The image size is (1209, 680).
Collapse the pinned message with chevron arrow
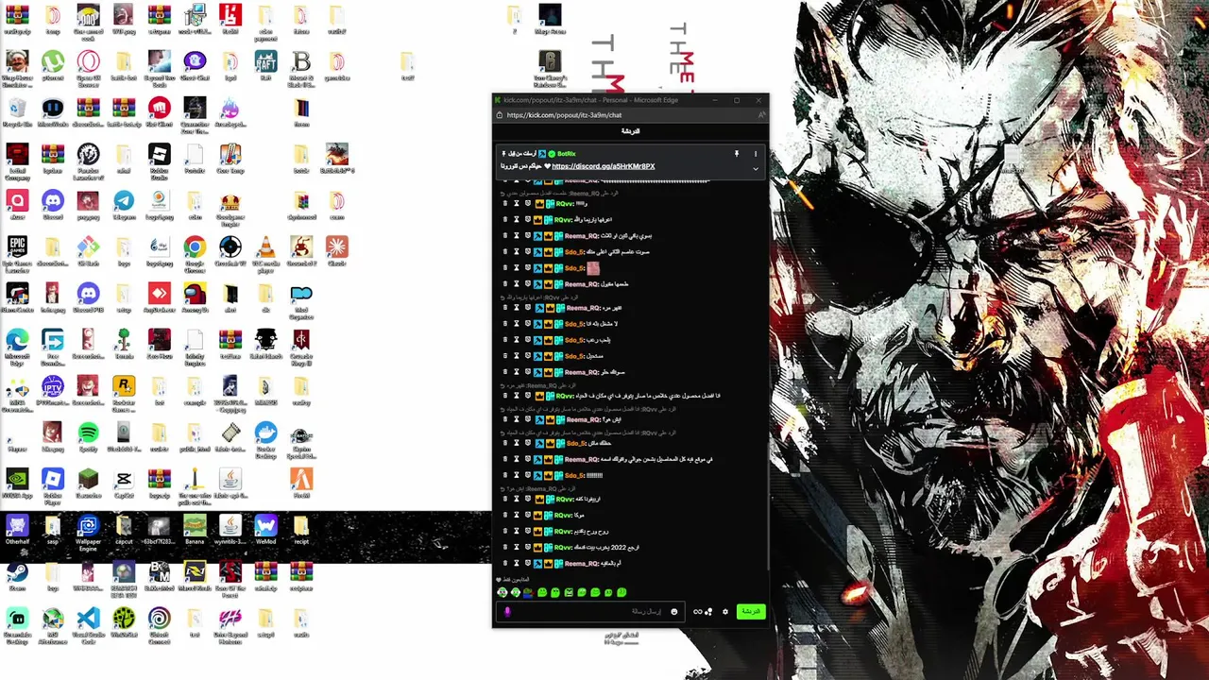(755, 168)
